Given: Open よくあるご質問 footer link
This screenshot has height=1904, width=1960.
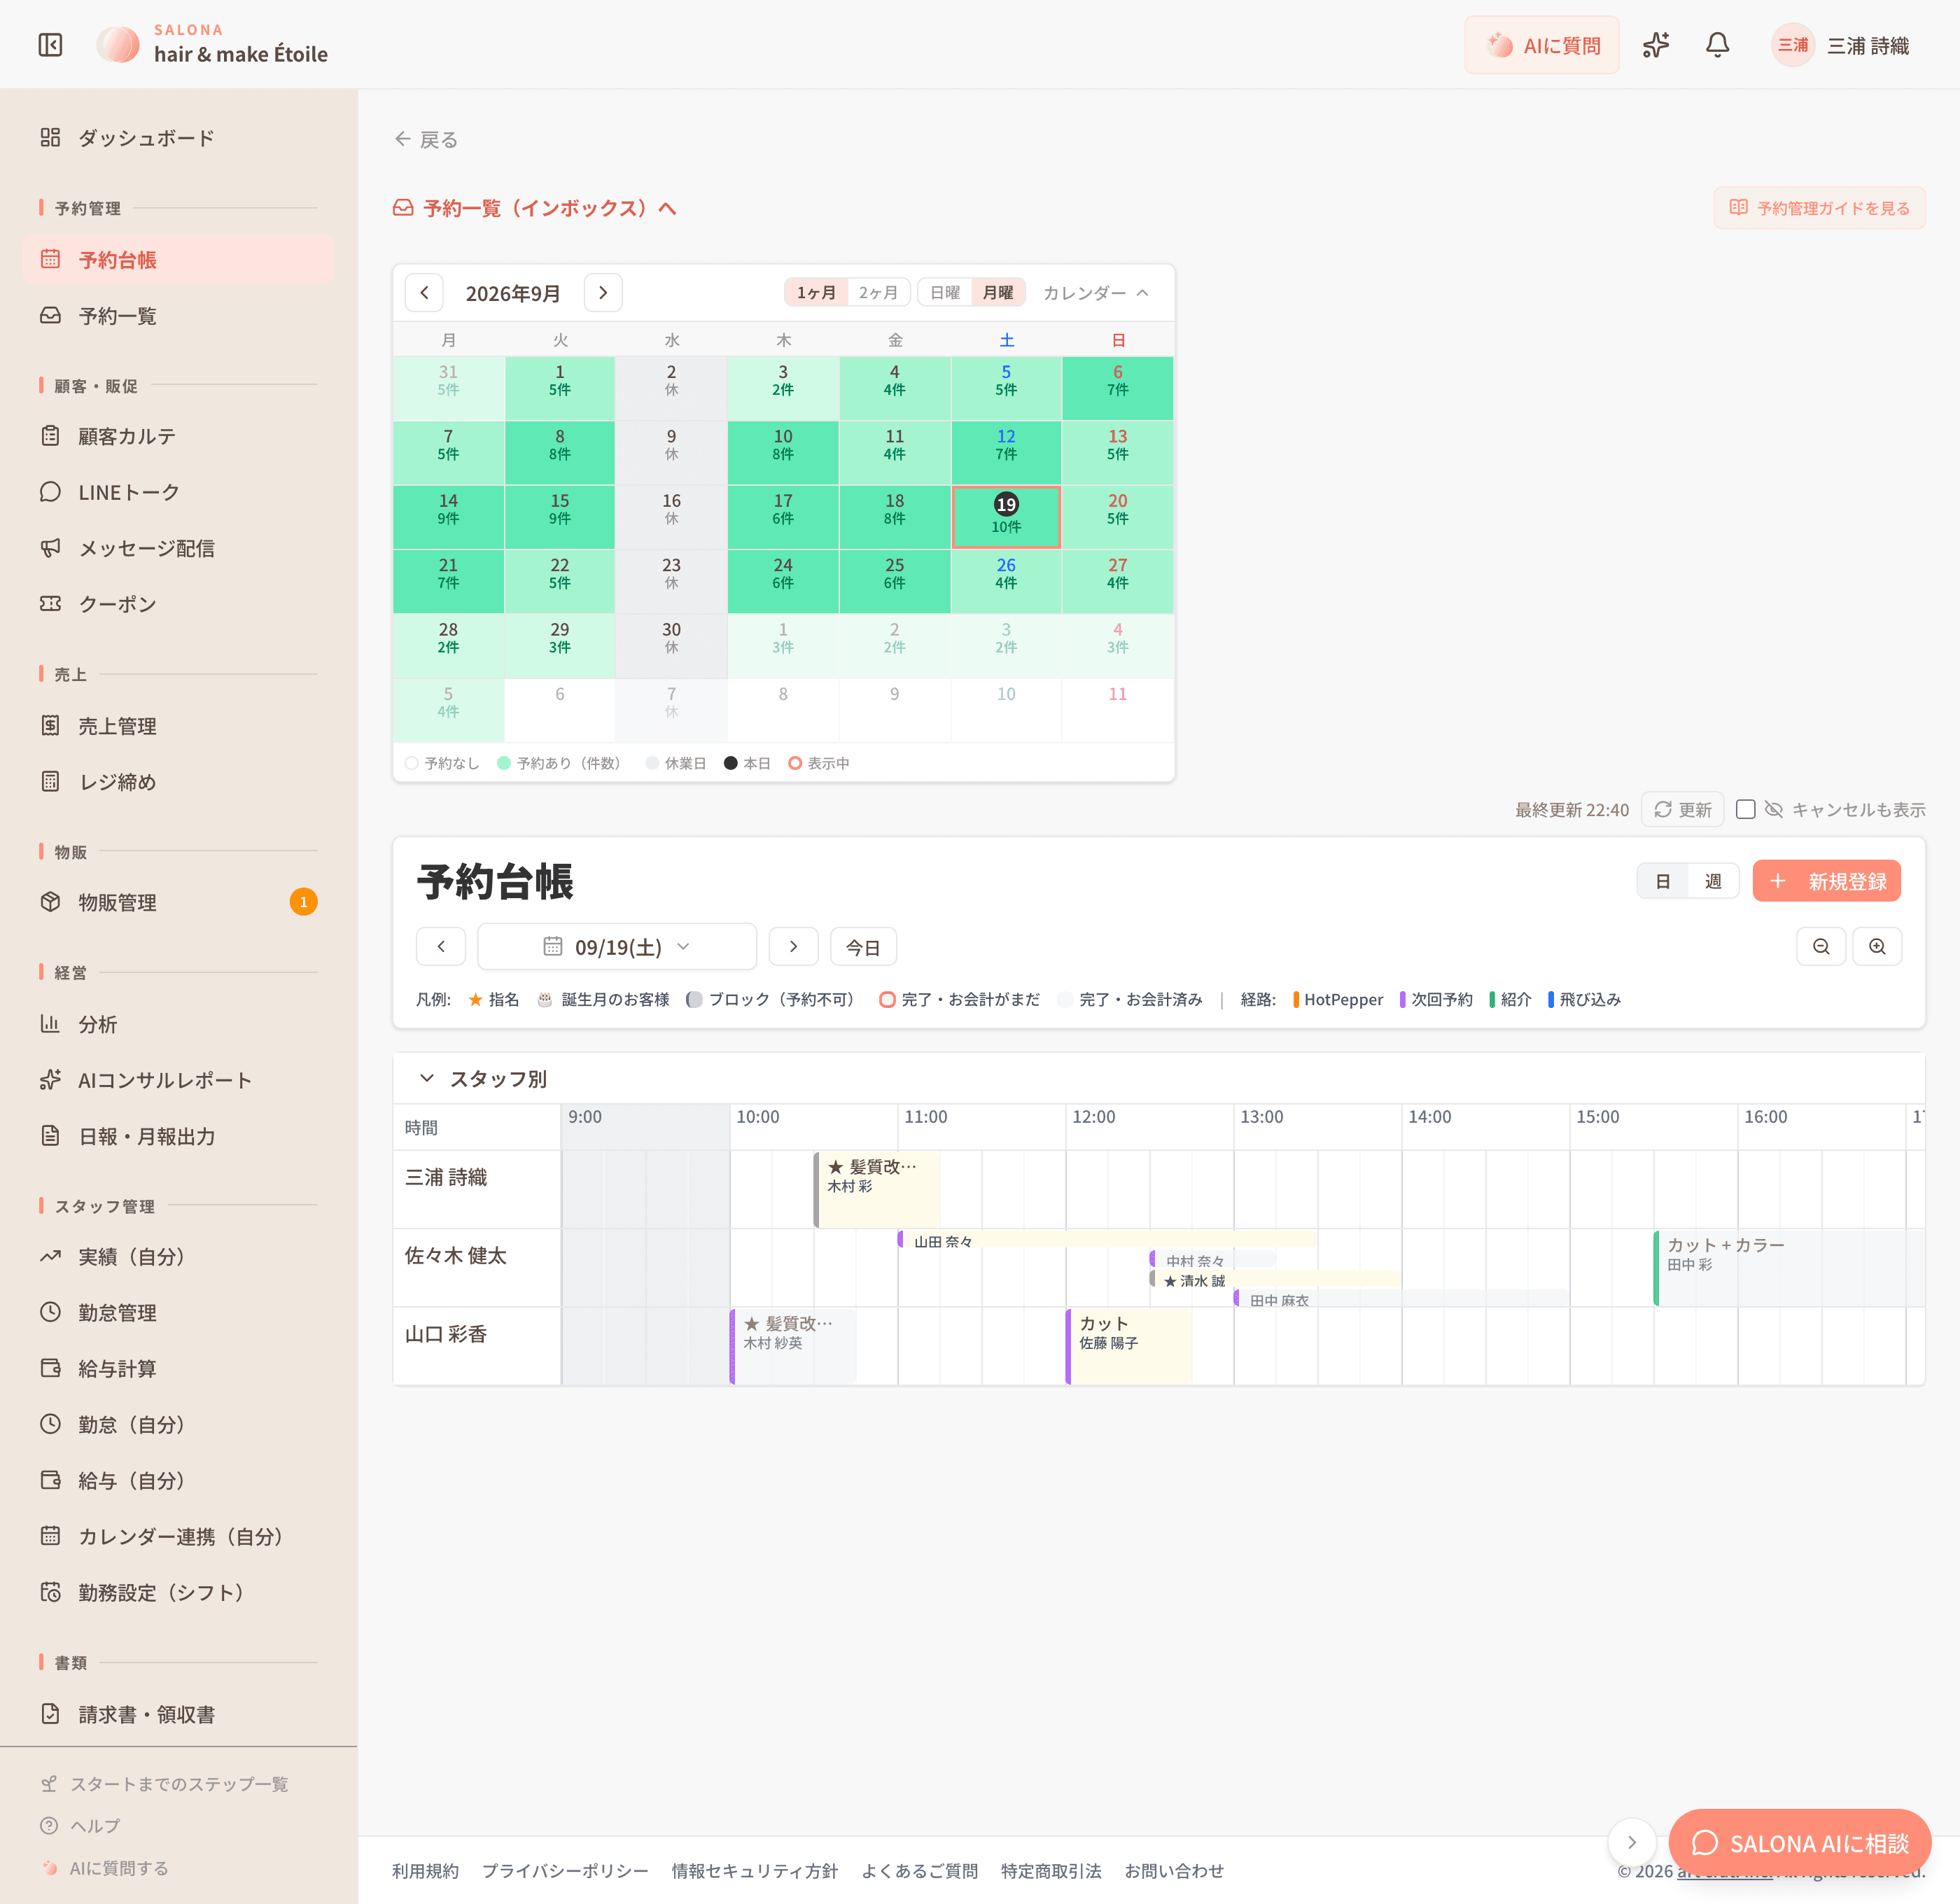Looking at the screenshot, I should (x=919, y=1870).
